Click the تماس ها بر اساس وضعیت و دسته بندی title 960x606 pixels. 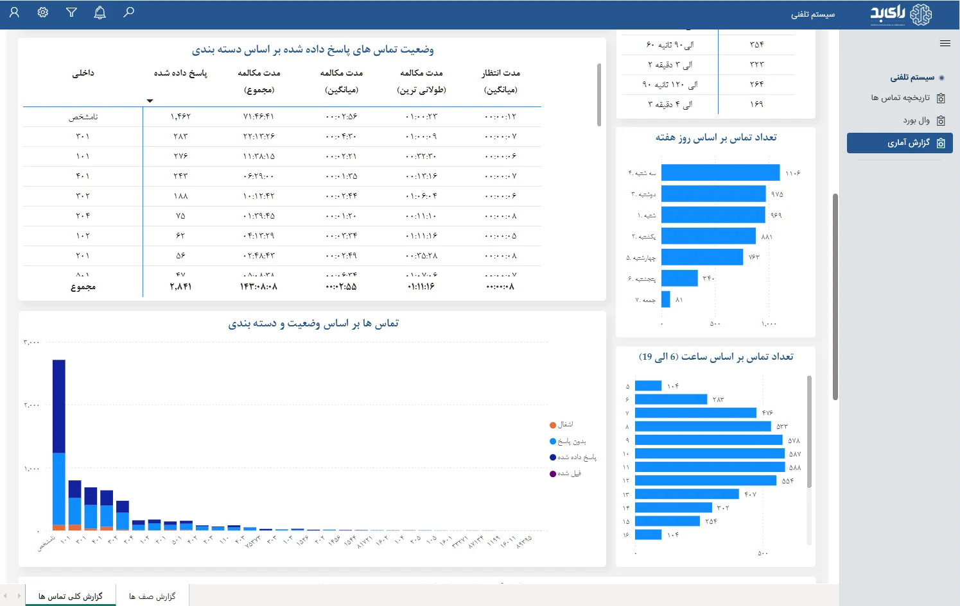pyautogui.click(x=313, y=323)
